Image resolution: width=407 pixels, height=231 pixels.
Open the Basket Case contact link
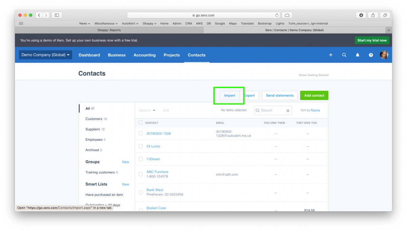click(x=156, y=208)
